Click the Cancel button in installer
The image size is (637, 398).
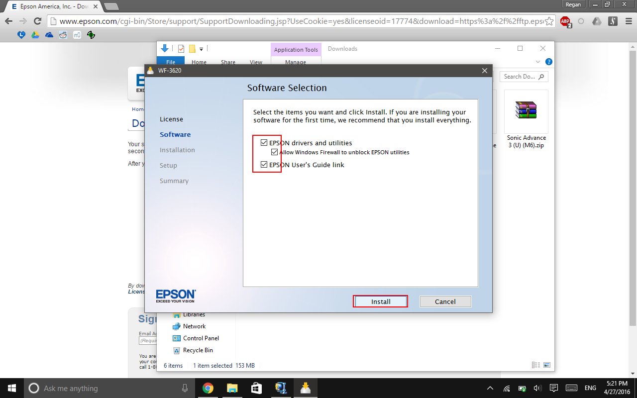[445, 301]
